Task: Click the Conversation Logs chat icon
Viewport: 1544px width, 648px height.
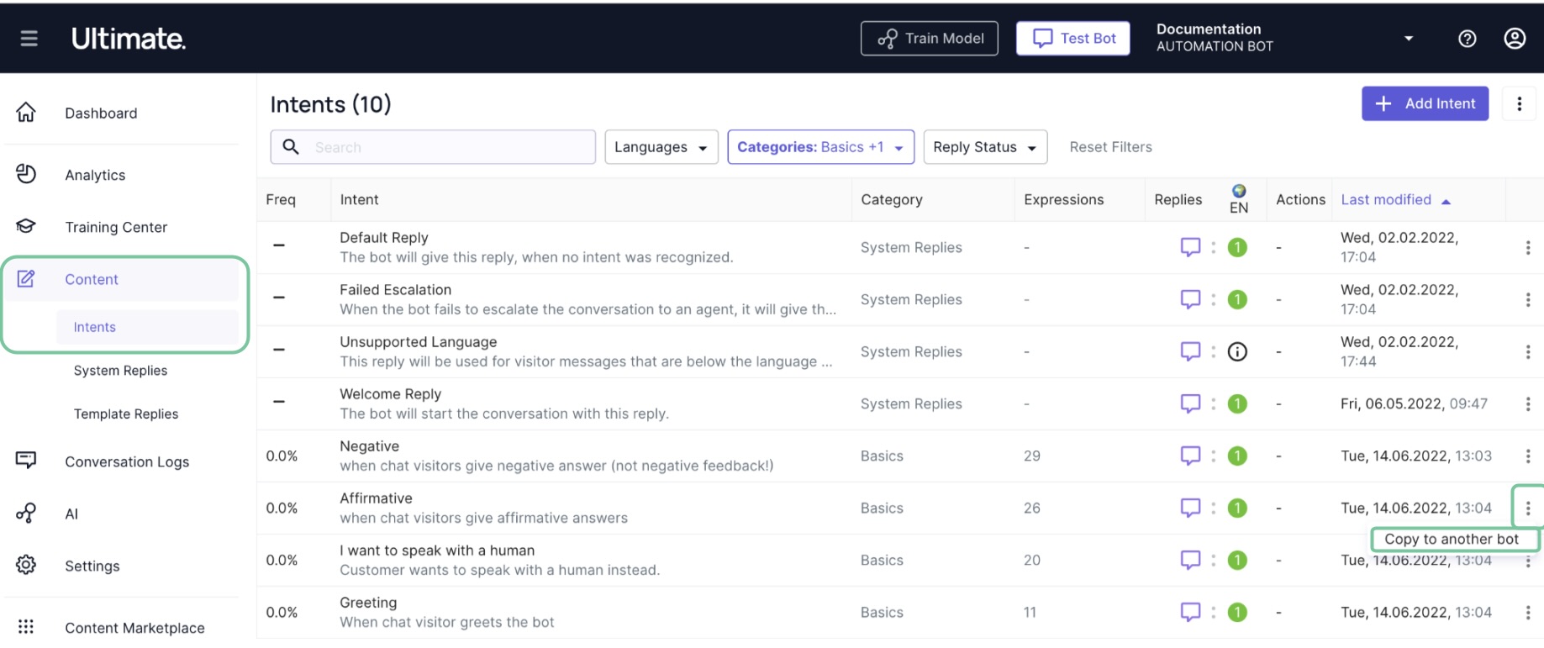Action: pos(26,461)
